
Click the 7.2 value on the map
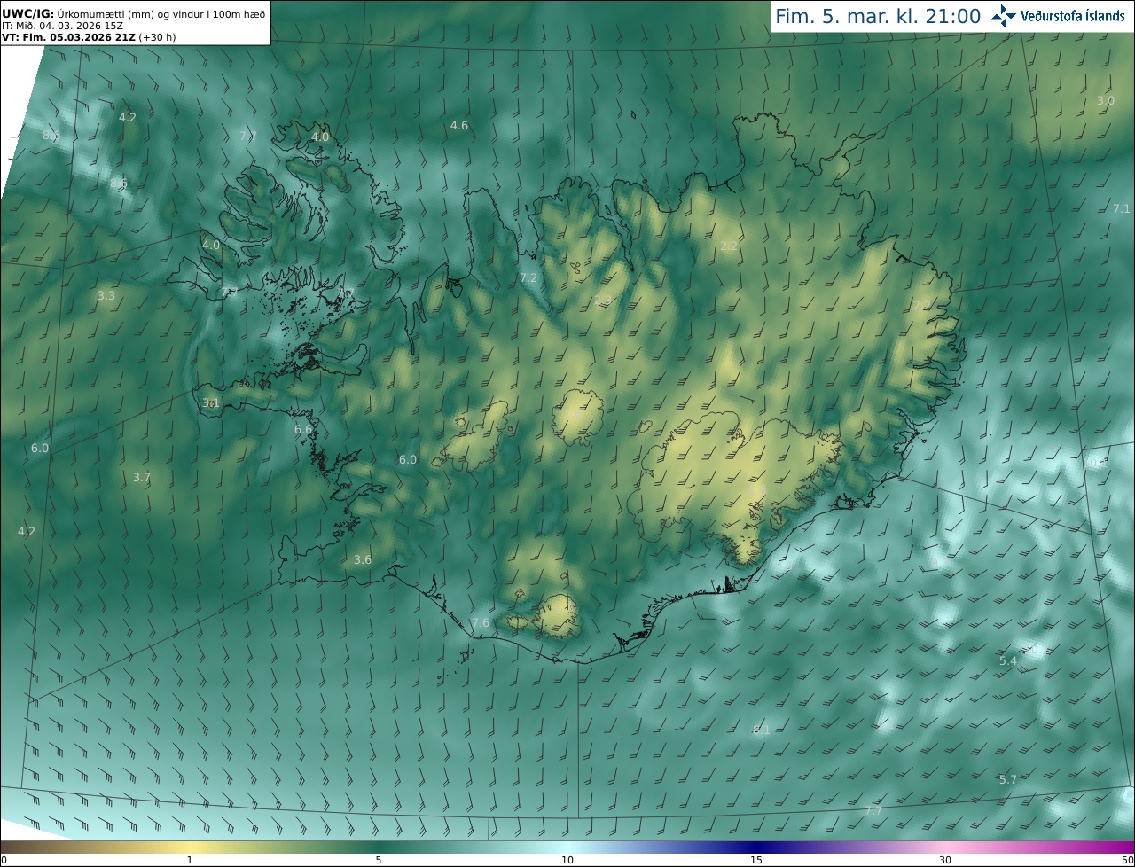pos(528,278)
